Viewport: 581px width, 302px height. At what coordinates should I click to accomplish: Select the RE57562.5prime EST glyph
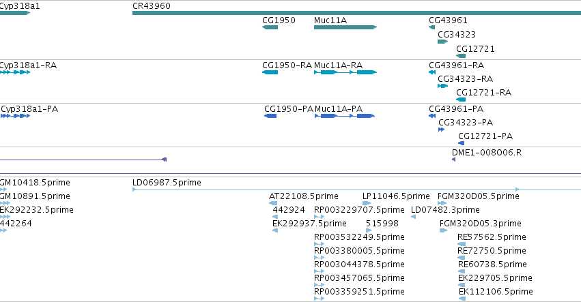462,244
